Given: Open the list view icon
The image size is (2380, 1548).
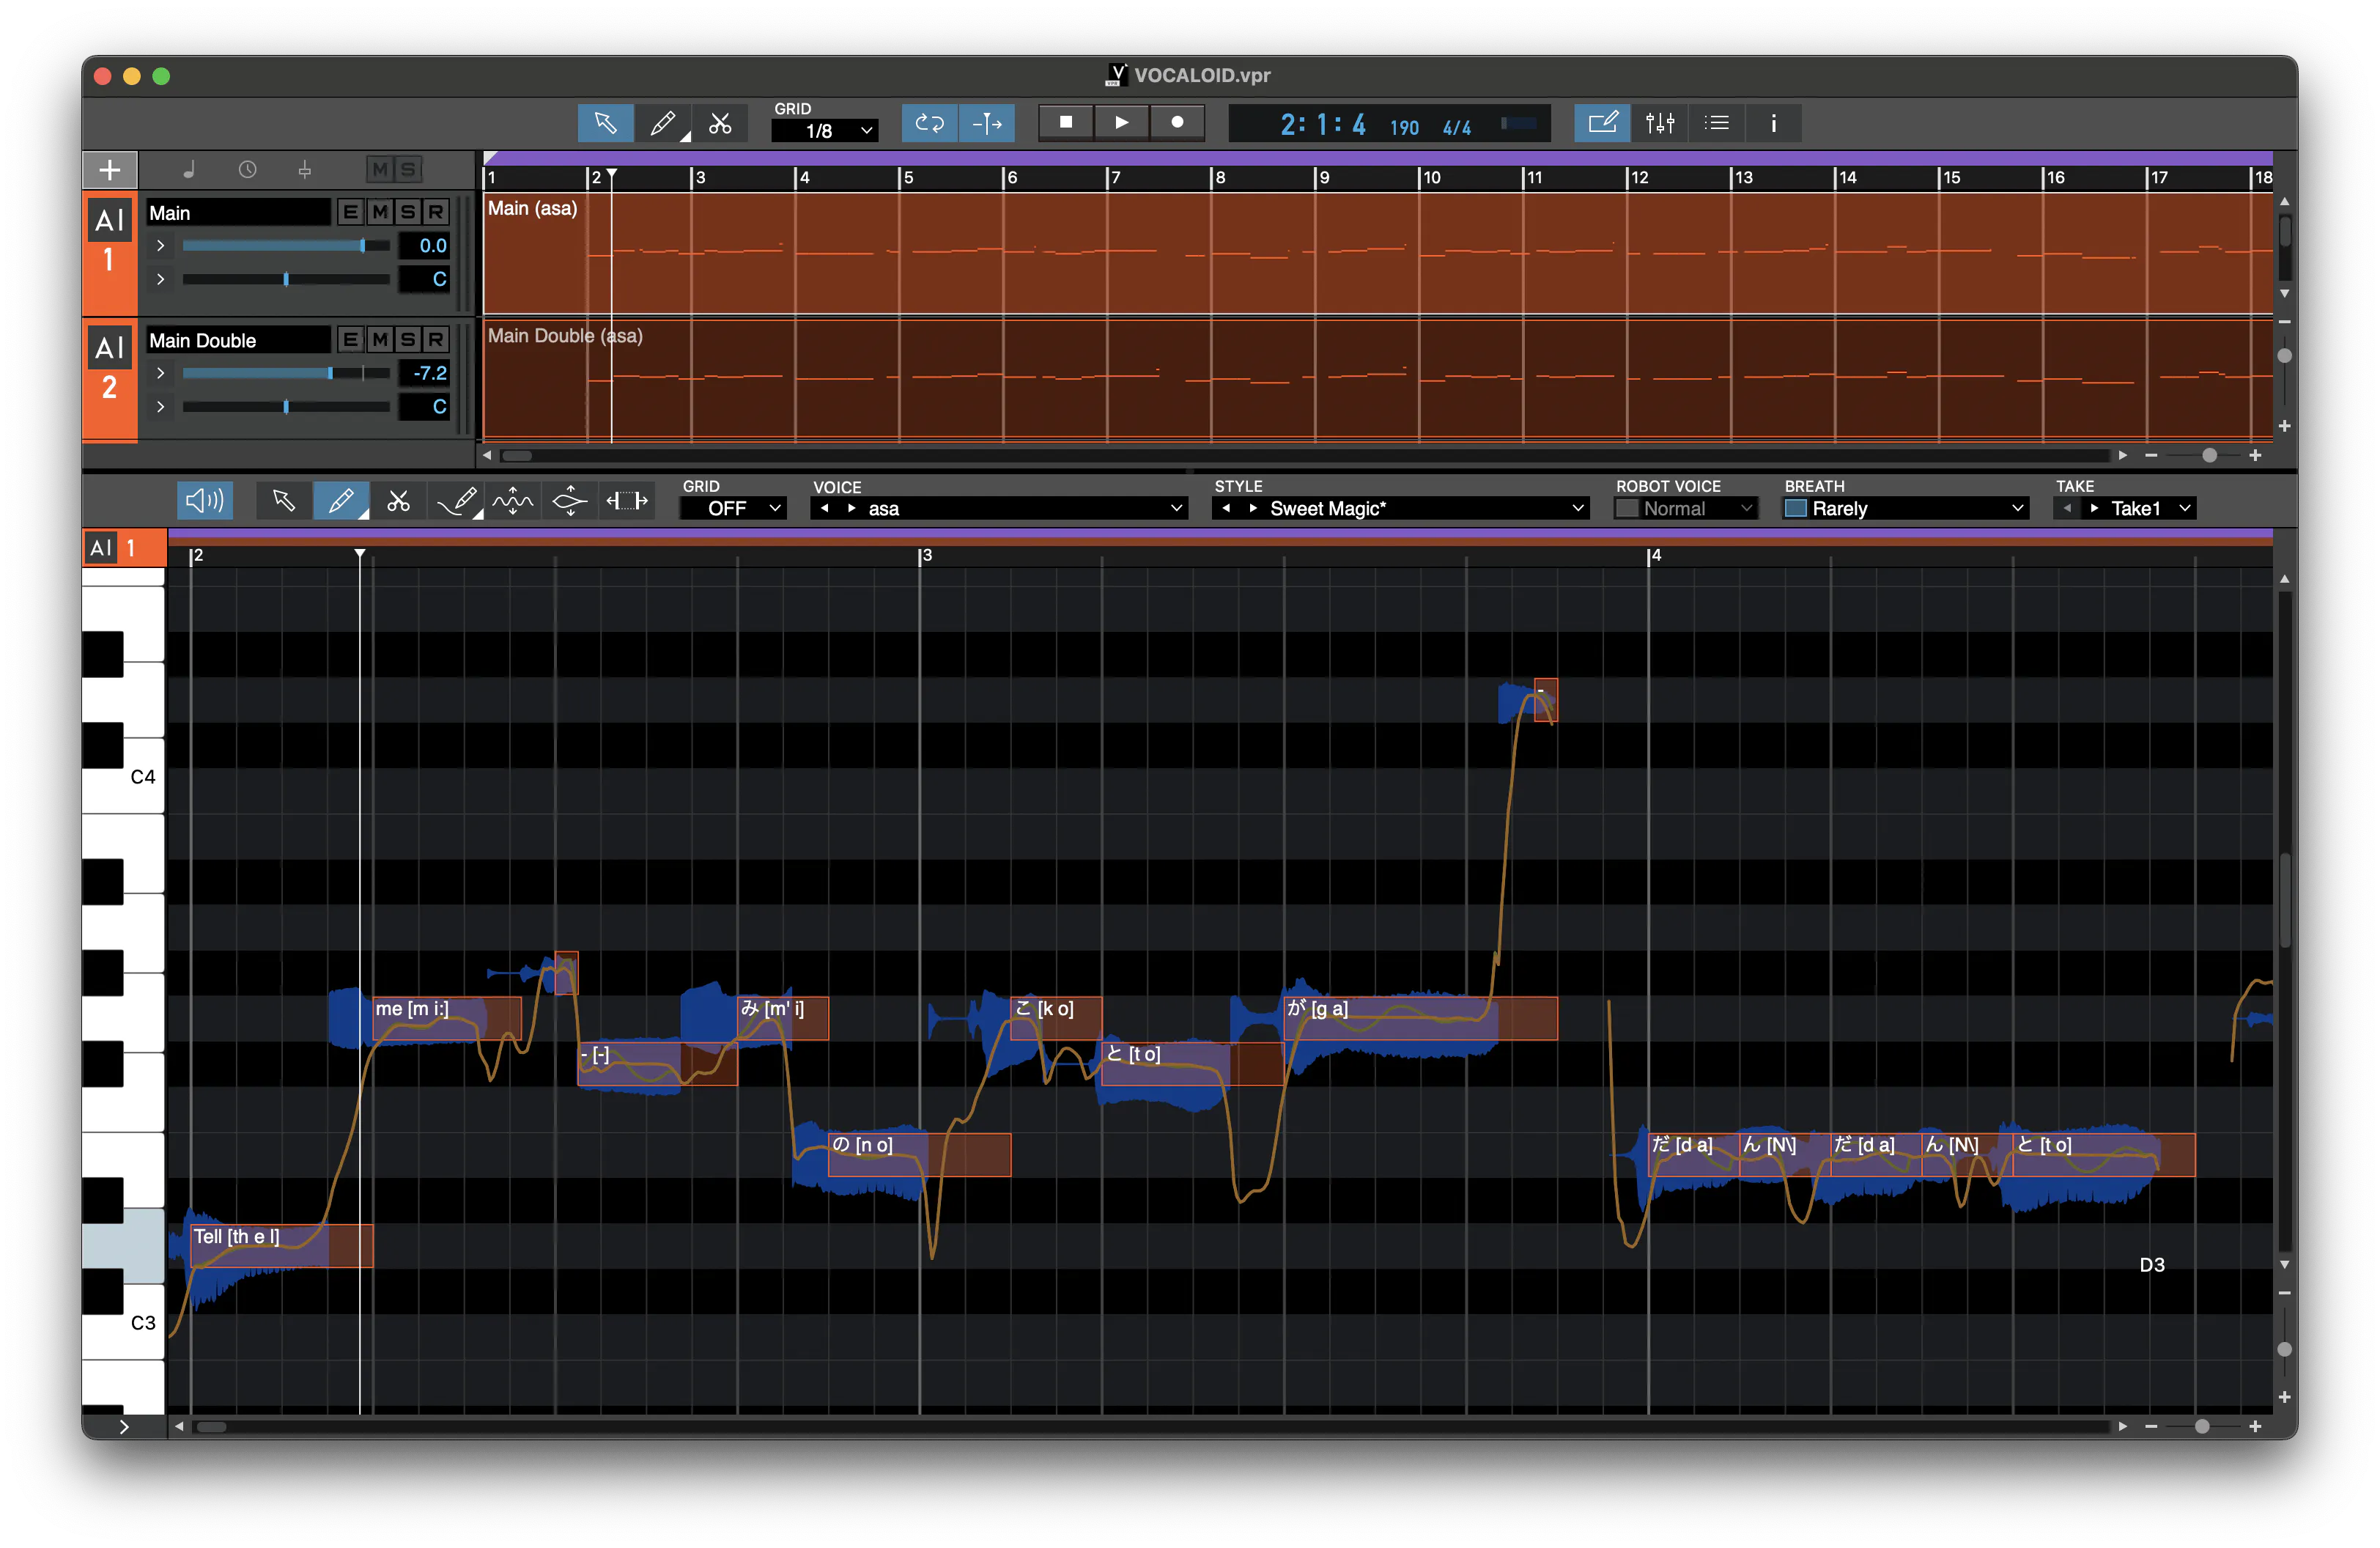Looking at the screenshot, I should pos(1717,123).
